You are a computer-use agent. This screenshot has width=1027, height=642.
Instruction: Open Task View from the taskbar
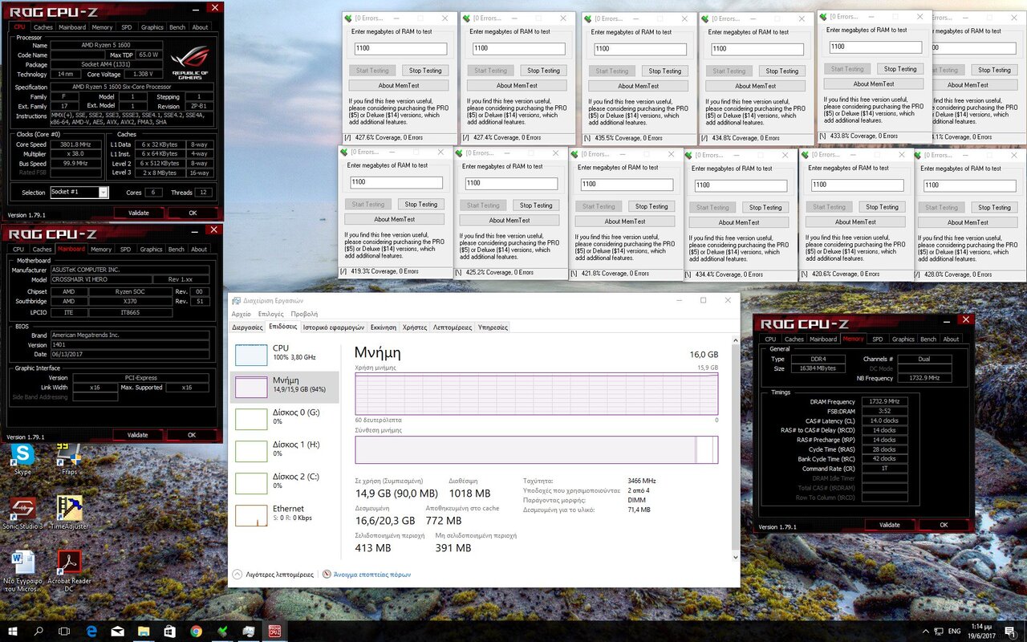click(x=64, y=631)
